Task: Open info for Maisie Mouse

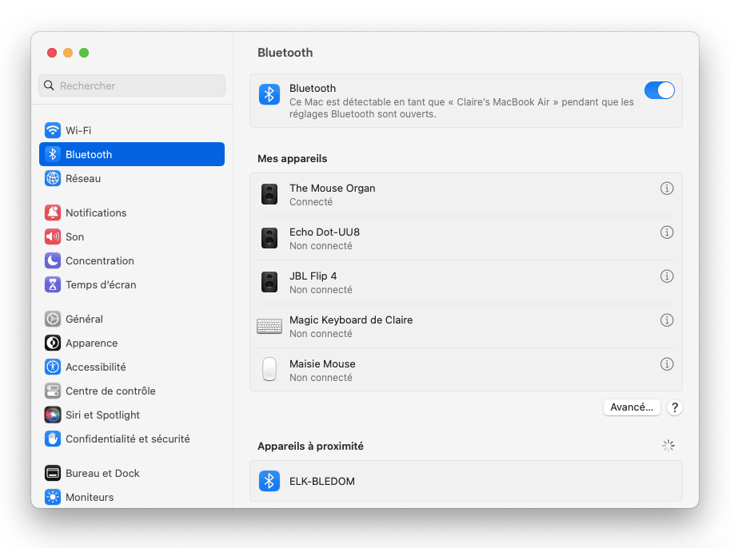Action: [667, 364]
